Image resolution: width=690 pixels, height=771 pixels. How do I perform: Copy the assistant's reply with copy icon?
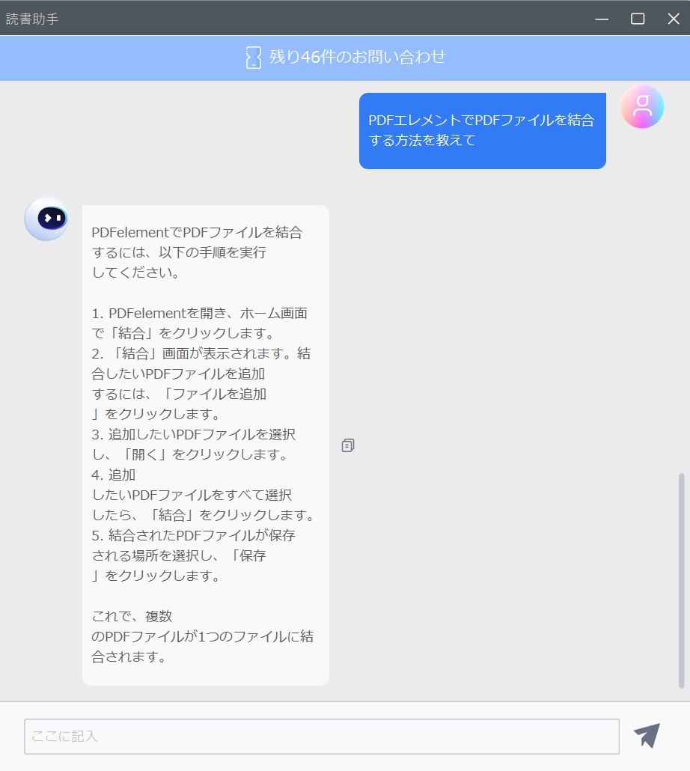(x=348, y=445)
